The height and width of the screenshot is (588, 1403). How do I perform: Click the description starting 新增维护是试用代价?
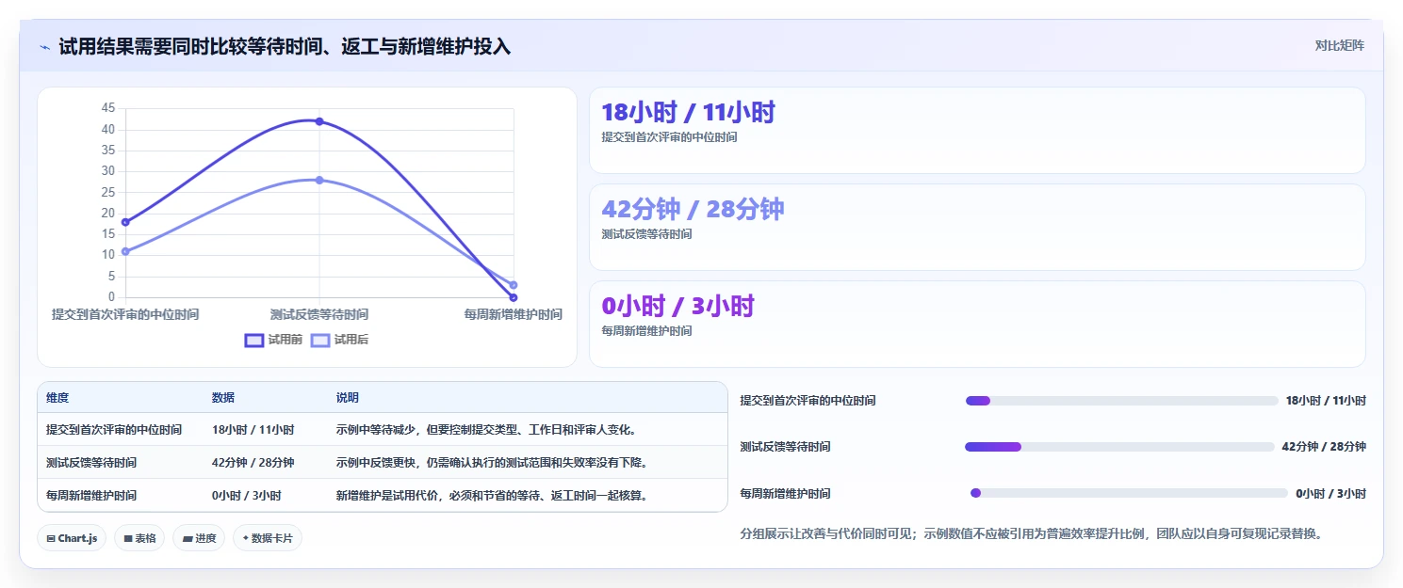pyautogui.click(x=493, y=495)
